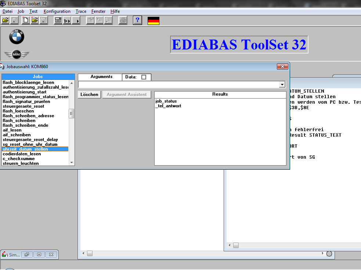Click the Jobs list scroll down arrow
This screenshot has height=270, width=361.
tap(72, 163)
